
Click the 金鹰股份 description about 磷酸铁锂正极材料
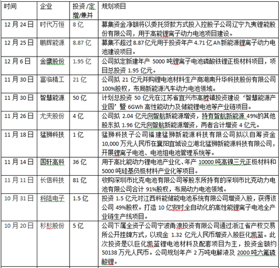[188, 66]
